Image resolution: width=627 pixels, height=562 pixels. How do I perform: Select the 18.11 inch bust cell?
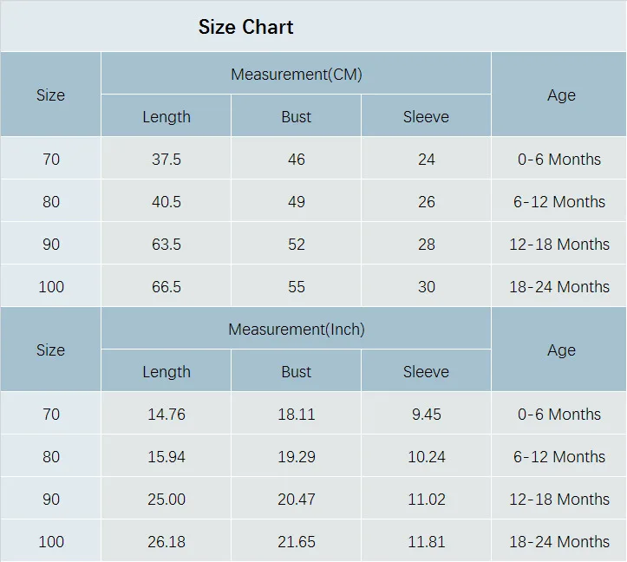click(x=297, y=415)
